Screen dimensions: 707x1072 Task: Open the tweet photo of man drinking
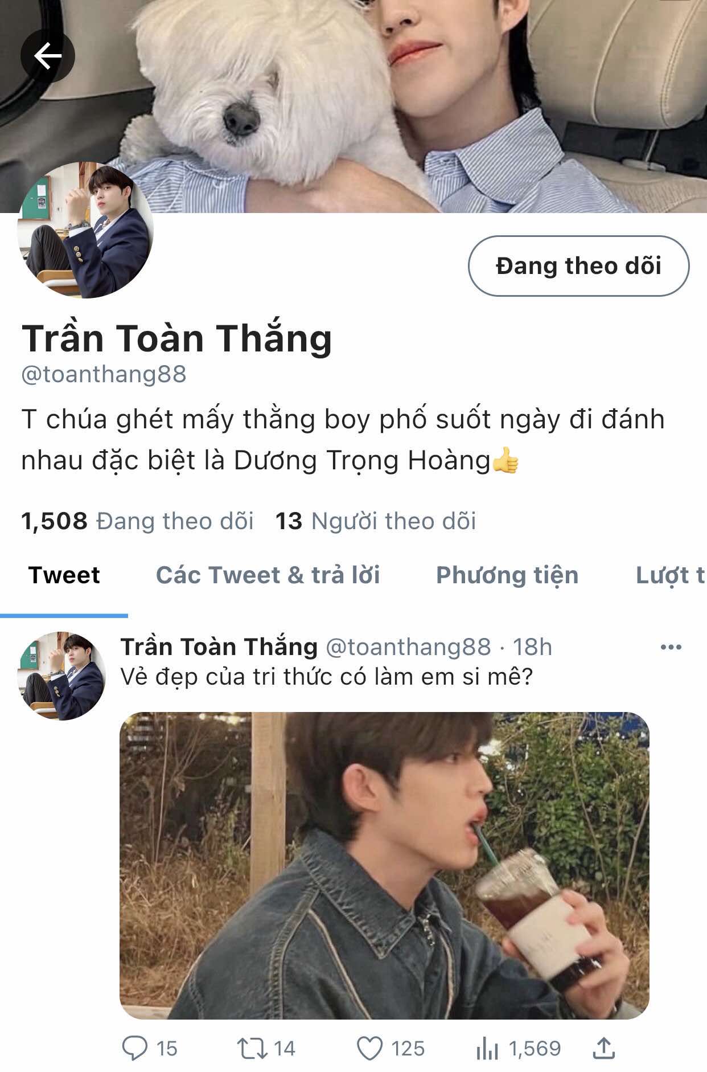[384, 865]
